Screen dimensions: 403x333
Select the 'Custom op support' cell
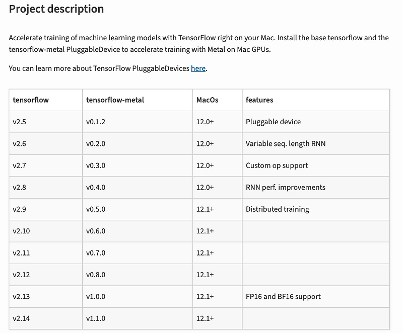(x=277, y=165)
